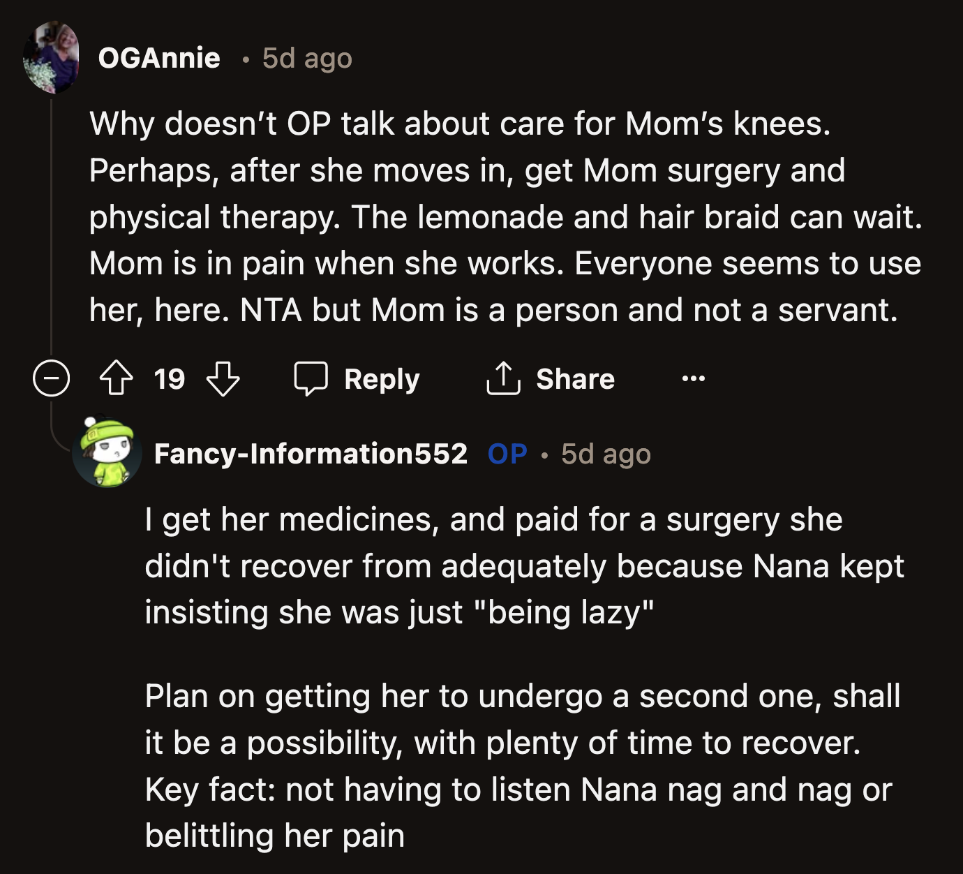Open the Share options for OGAnnie's comment

click(575, 379)
